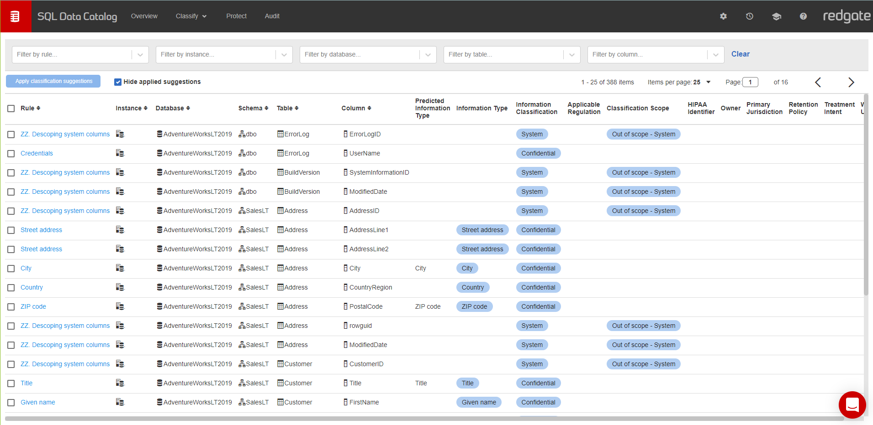Expand the Filter by rule dropdown
Screen dimensions: 873x425
[140, 55]
